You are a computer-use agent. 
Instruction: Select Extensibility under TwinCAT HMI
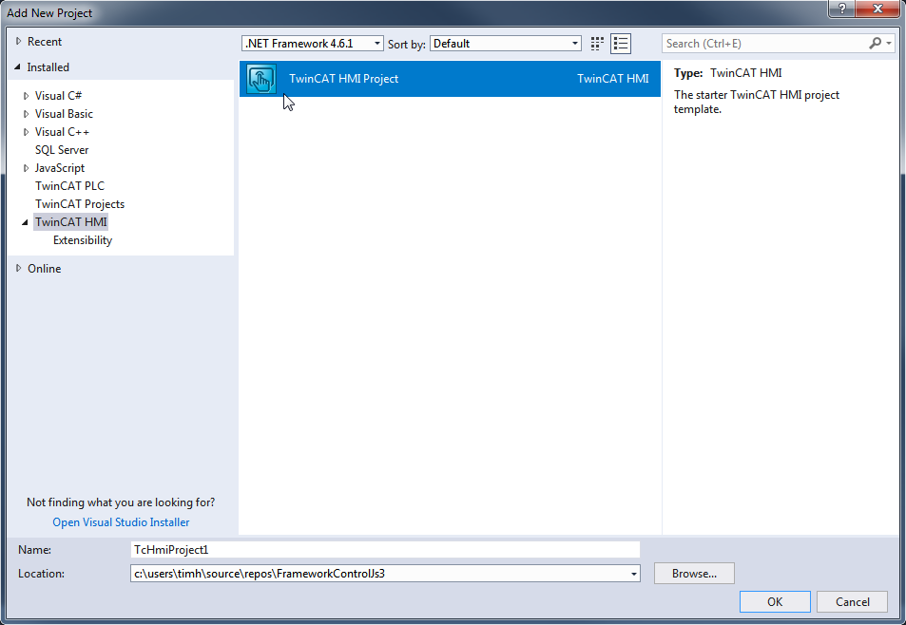83,240
